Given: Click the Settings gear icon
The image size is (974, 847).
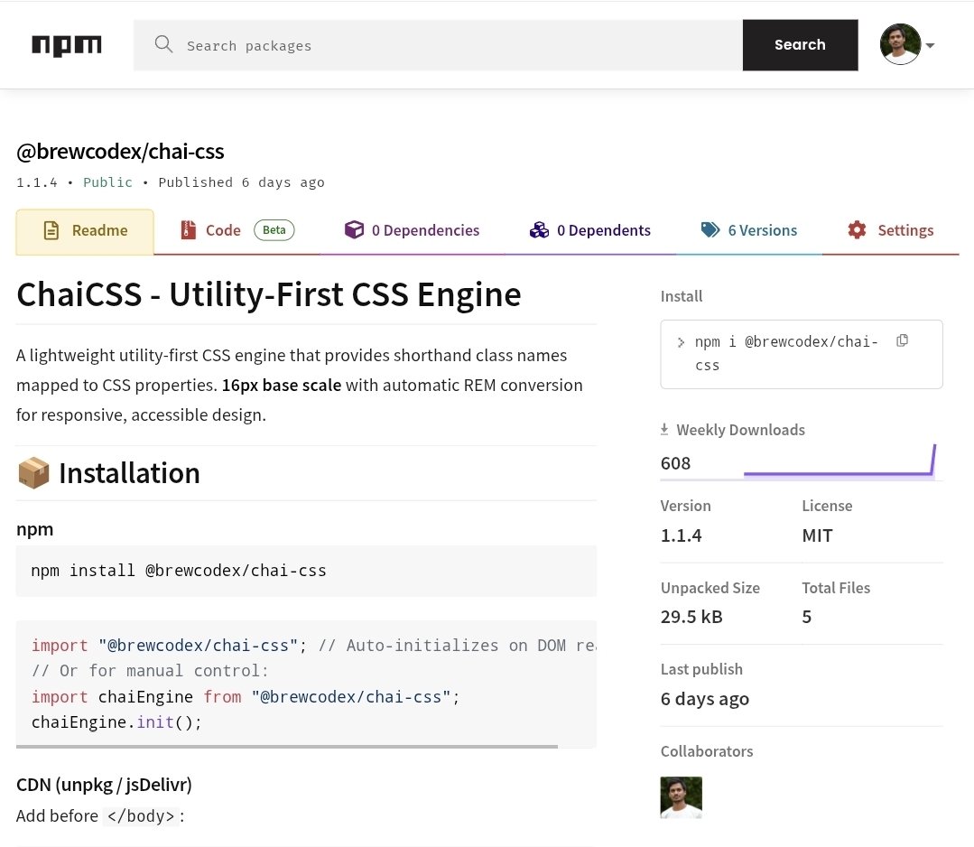Looking at the screenshot, I should (857, 230).
